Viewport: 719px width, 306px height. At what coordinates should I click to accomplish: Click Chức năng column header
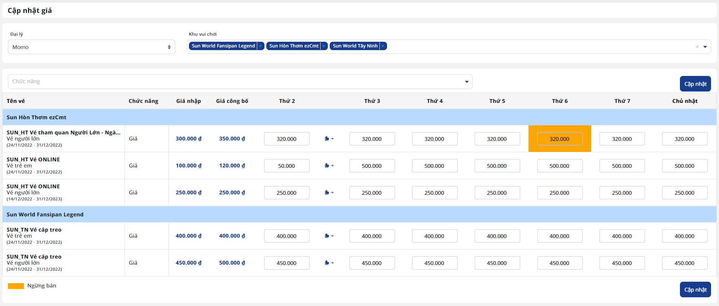[143, 101]
